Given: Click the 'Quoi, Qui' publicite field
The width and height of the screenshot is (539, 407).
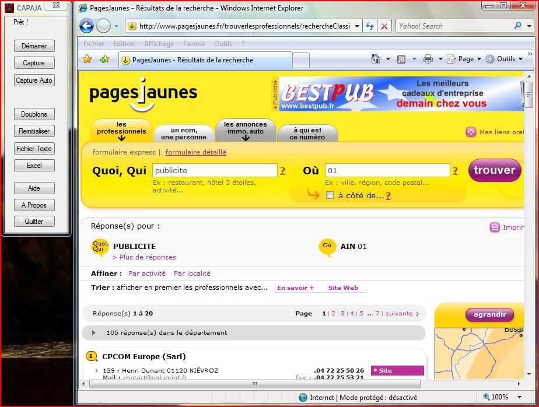Looking at the screenshot, I should click(x=215, y=170).
